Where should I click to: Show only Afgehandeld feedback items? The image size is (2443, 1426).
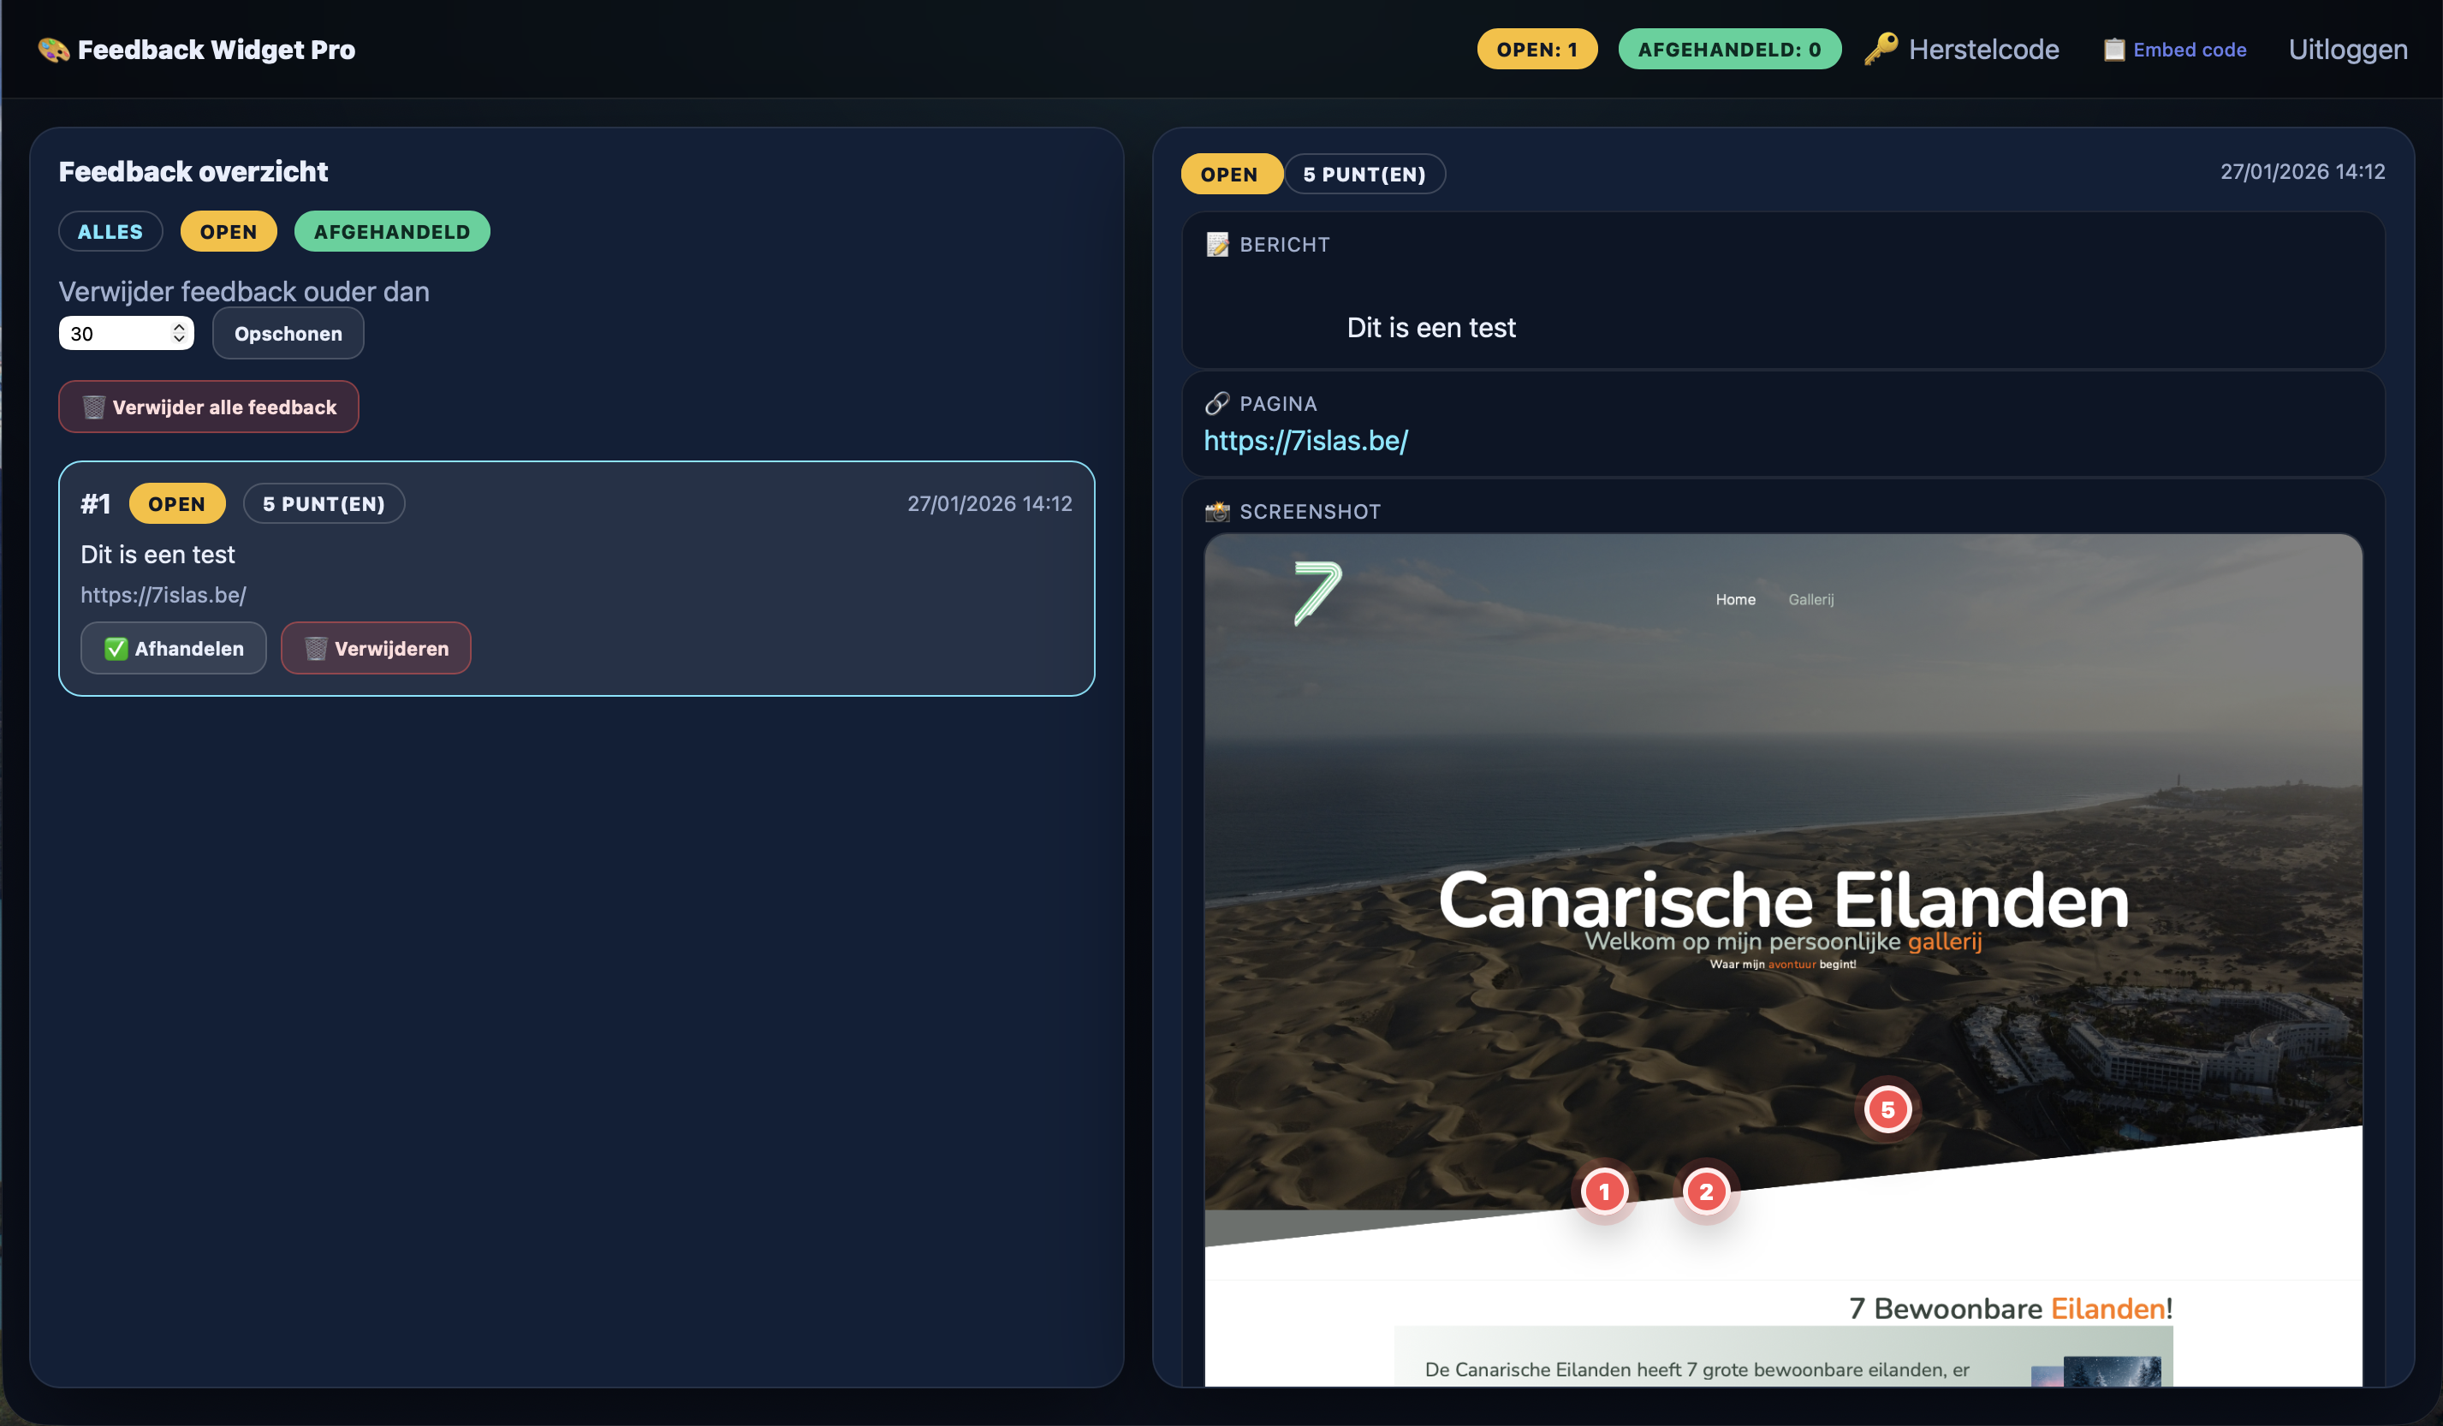392,232
